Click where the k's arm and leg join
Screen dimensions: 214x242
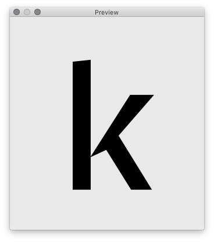(x=112, y=143)
